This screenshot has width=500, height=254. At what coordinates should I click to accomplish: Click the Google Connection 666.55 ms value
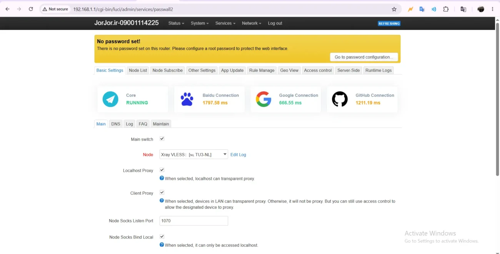[290, 103]
